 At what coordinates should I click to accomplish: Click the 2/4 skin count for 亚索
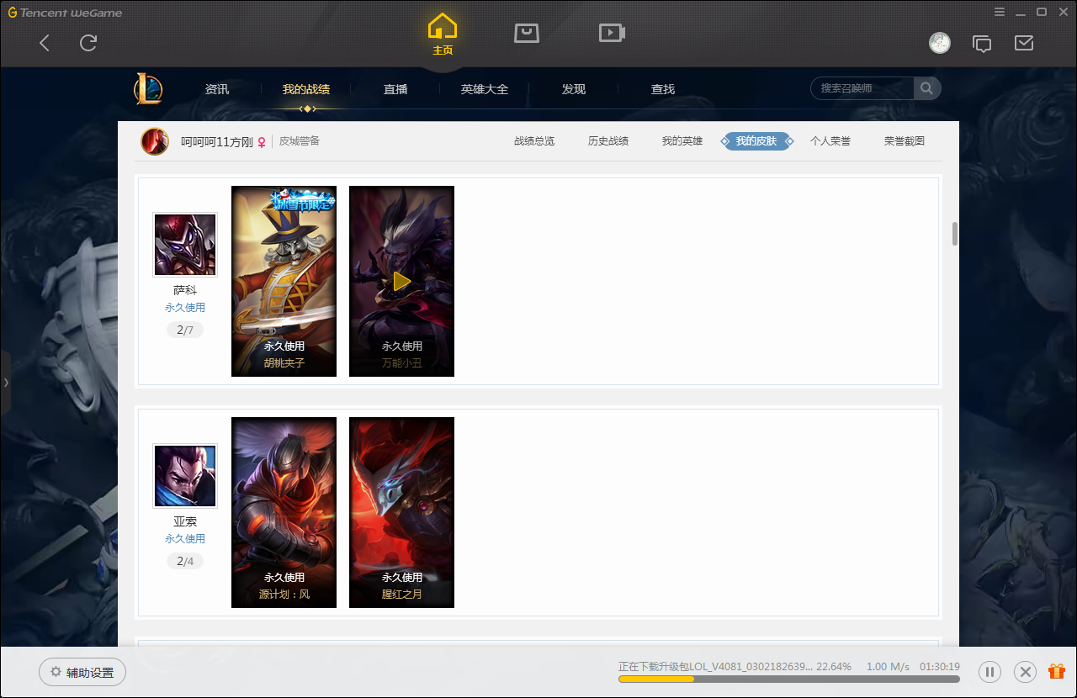tap(185, 561)
